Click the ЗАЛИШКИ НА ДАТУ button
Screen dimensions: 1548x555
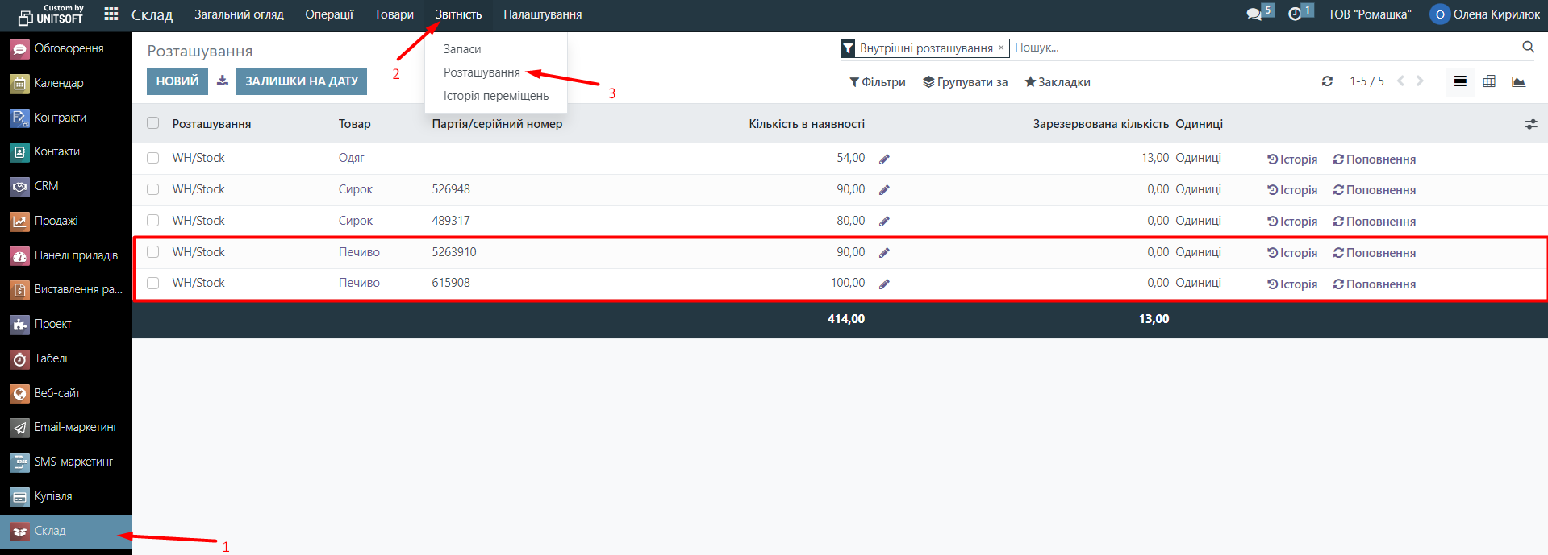click(302, 81)
